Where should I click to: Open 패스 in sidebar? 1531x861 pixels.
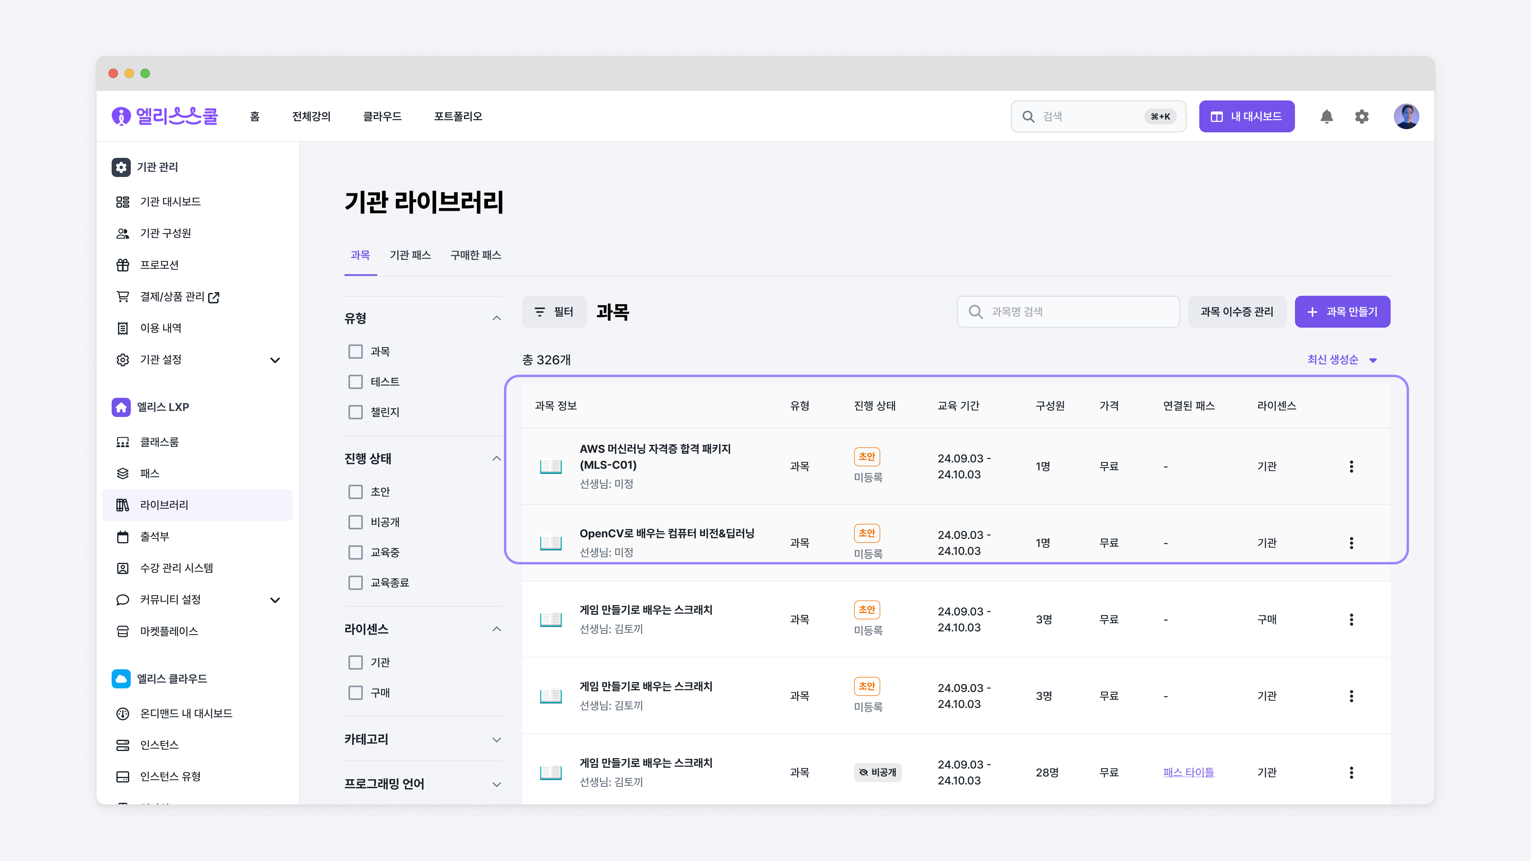[x=197, y=474]
